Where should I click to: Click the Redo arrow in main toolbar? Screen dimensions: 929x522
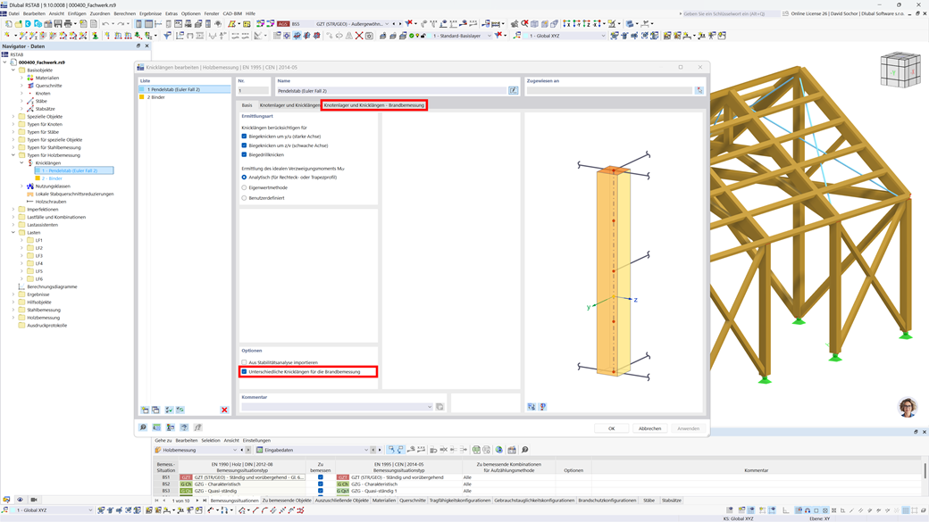(120, 24)
